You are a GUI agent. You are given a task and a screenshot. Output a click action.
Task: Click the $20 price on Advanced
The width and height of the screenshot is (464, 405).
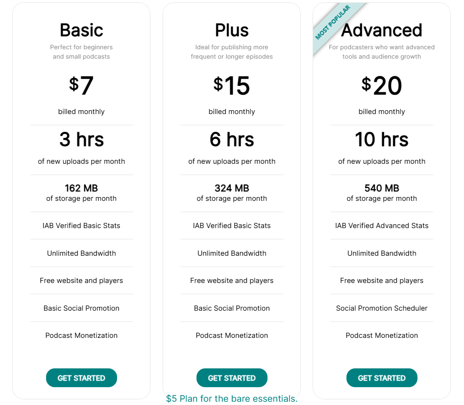382,86
